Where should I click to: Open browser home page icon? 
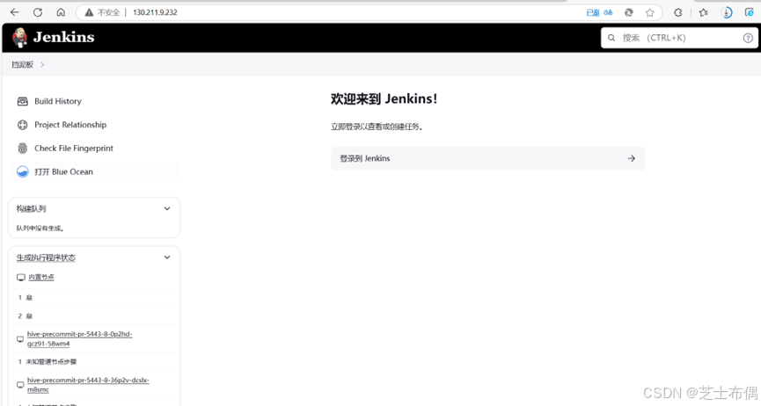coord(61,12)
